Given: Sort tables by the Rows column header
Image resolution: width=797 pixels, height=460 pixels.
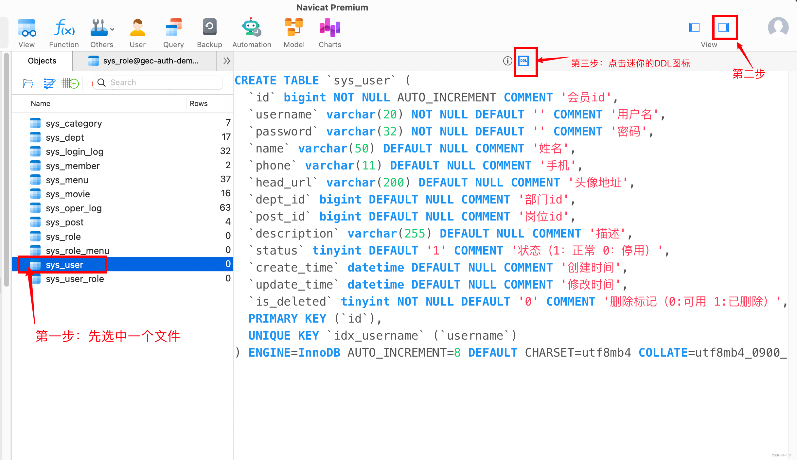Looking at the screenshot, I should (x=198, y=103).
